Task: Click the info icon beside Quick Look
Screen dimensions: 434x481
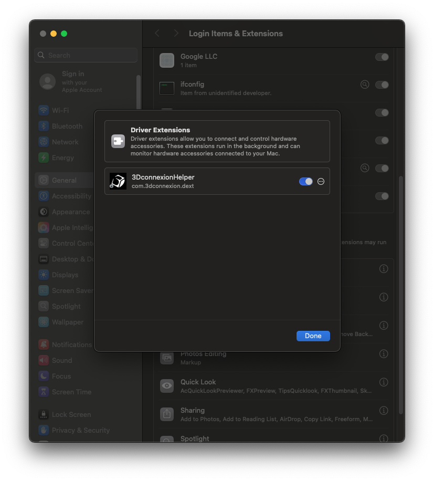Action: click(x=384, y=382)
